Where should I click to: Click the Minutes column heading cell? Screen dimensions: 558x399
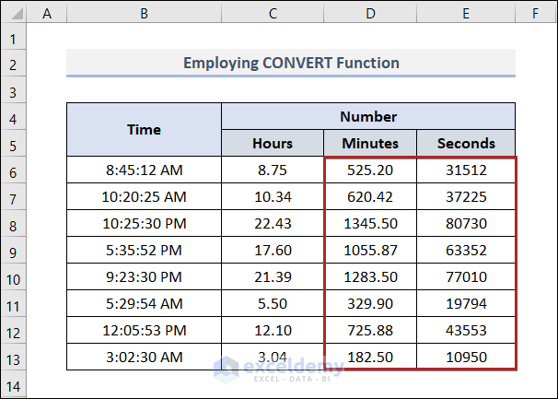tap(370, 143)
